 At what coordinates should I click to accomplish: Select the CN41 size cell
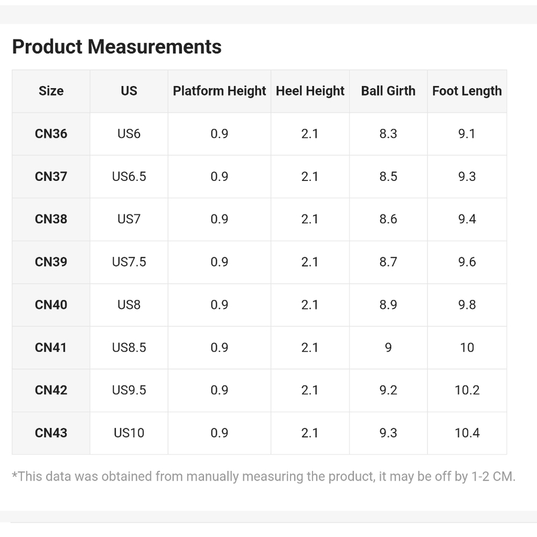coord(51,347)
